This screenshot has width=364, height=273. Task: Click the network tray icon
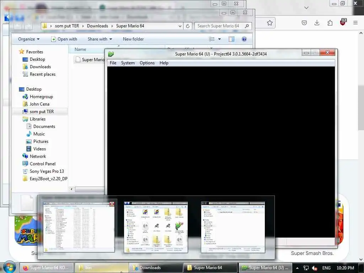[x=306, y=268]
